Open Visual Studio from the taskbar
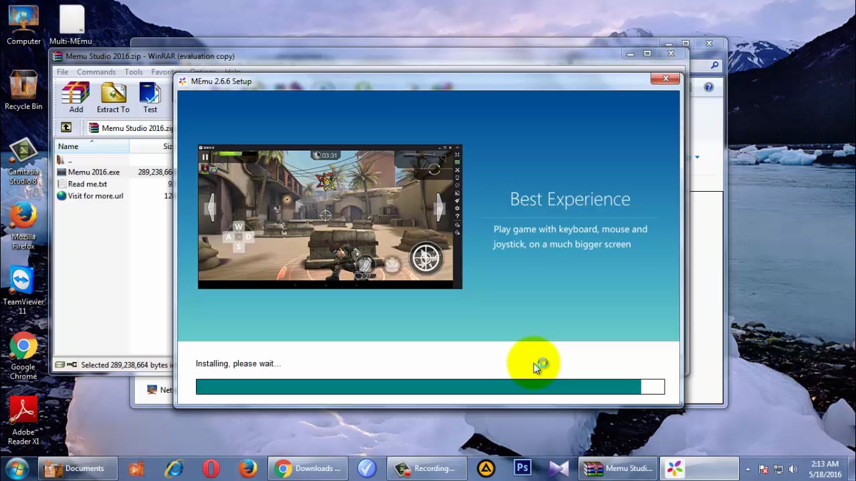Screen dimensions: 856x481 click(558, 468)
